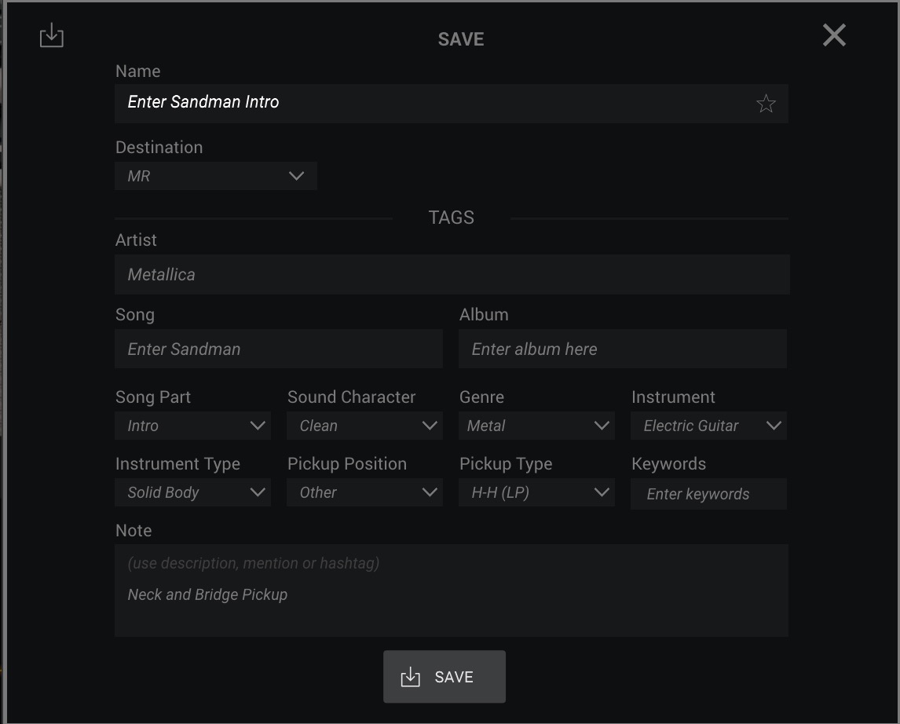The width and height of the screenshot is (900, 724).
Task: Open the Instrument Type dropdown set to Solid Body
Action: pyautogui.click(x=193, y=492)
